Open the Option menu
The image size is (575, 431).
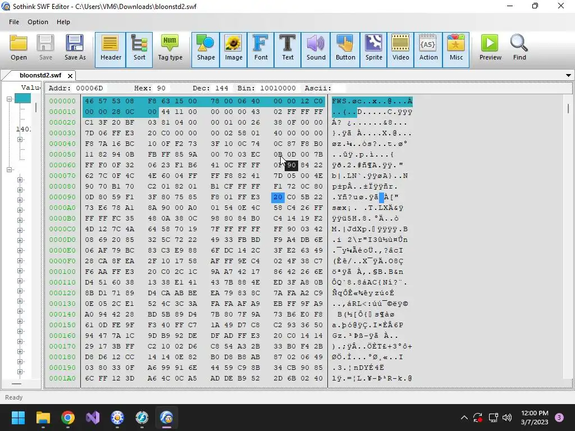point(38,22)
